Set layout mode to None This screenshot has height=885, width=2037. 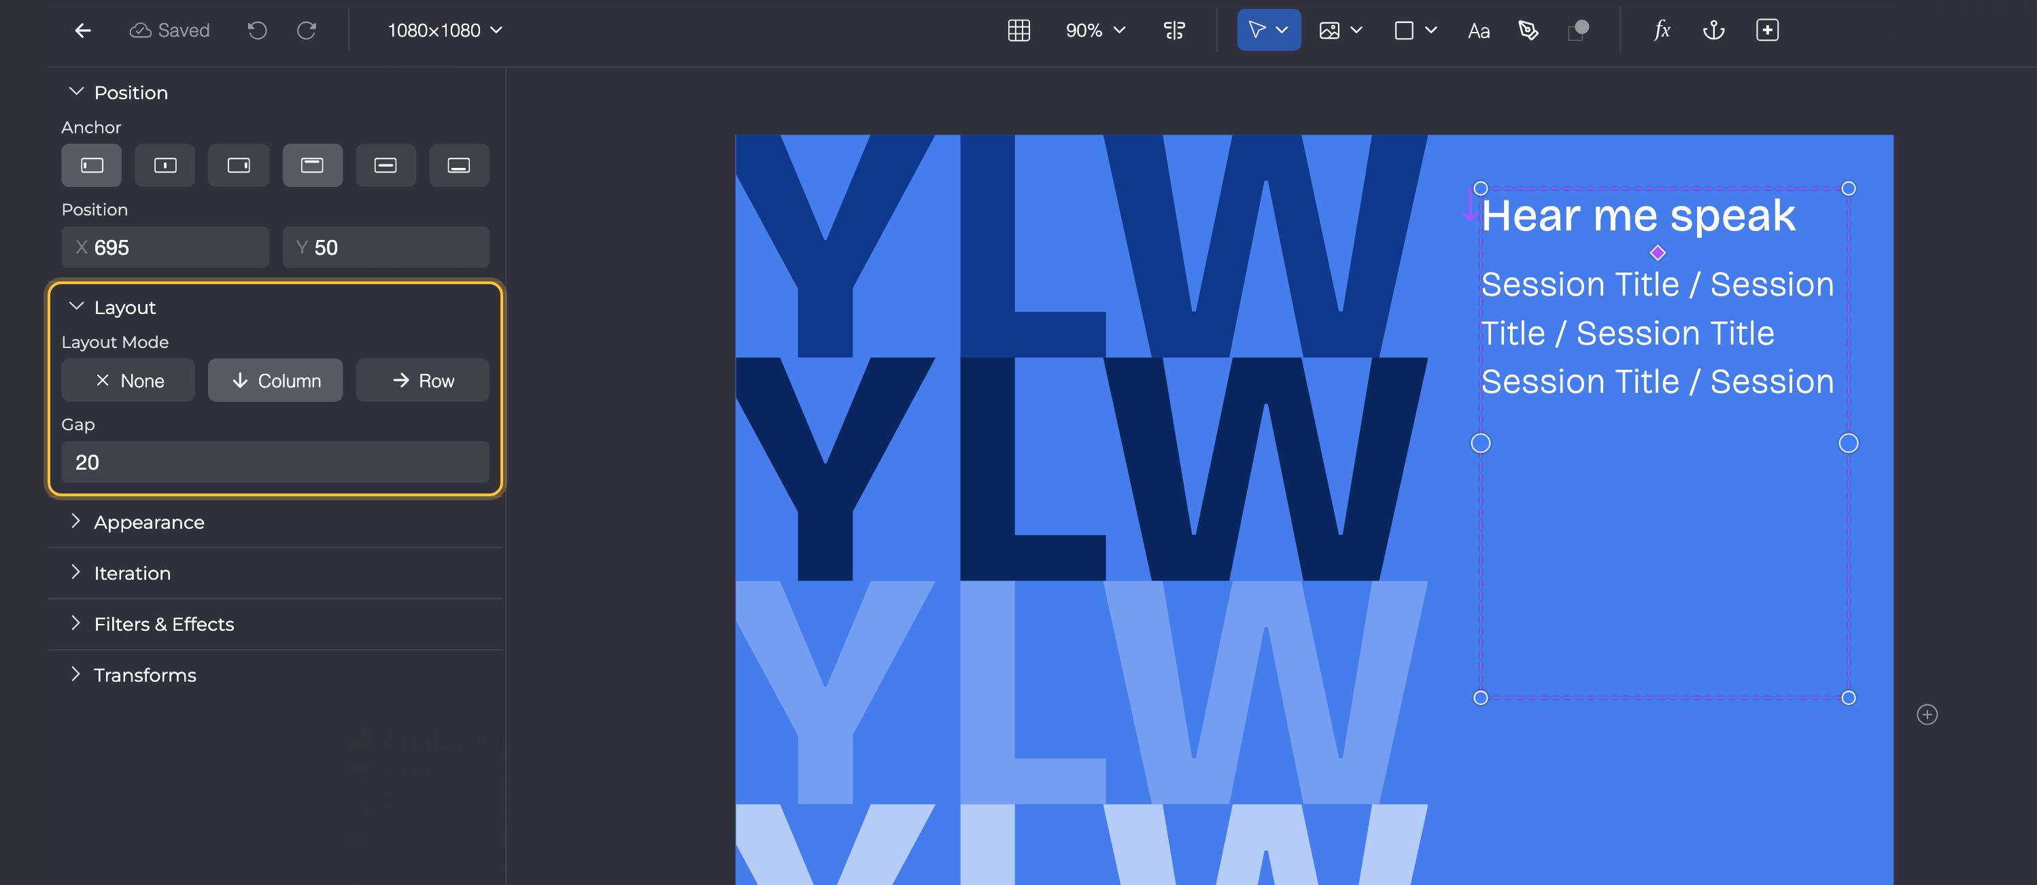[x=128, y=381]
